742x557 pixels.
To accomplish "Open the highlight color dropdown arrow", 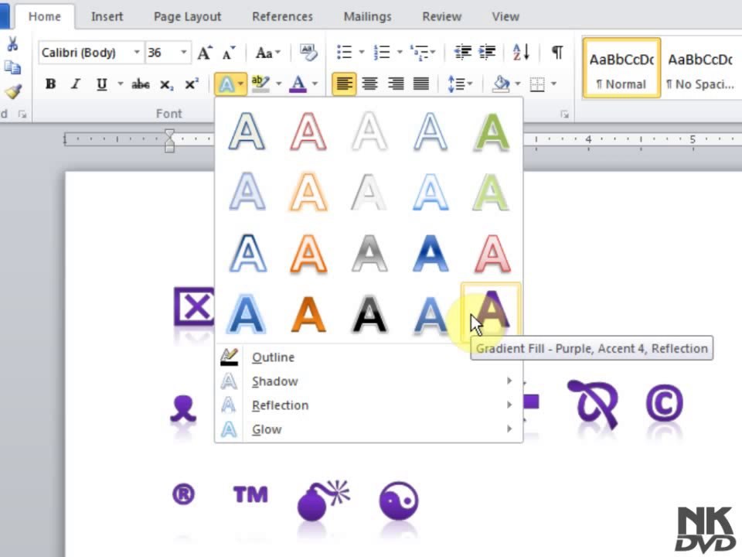I will 279,84.
